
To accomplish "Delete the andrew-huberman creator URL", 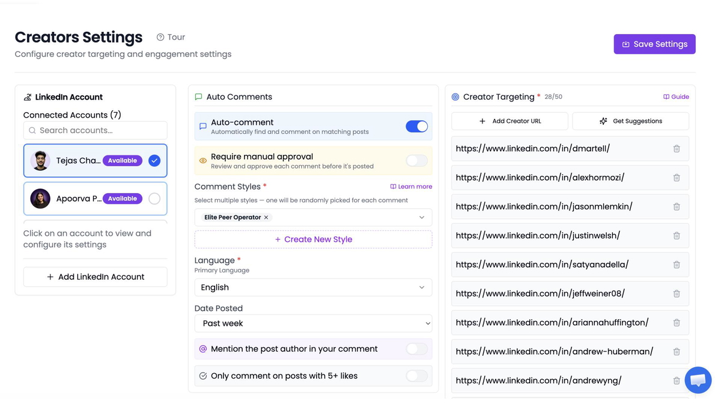I will (x=677, y=352).
